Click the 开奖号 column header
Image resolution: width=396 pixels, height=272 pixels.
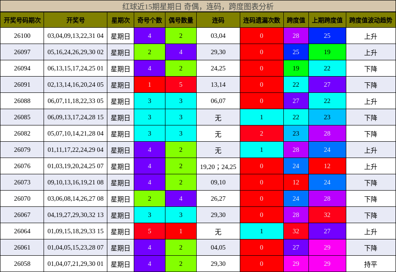(76, 20)
